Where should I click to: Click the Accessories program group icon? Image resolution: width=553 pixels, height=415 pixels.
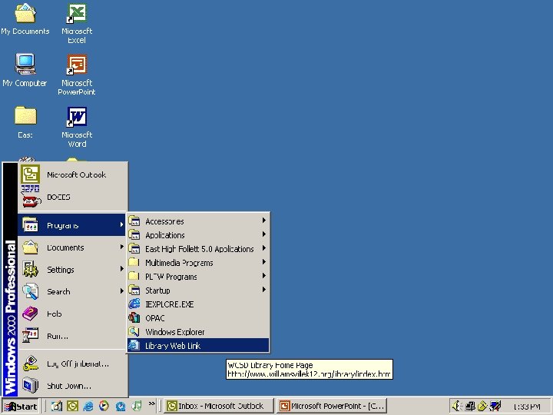pyautogui.click(x=134, y=221)
